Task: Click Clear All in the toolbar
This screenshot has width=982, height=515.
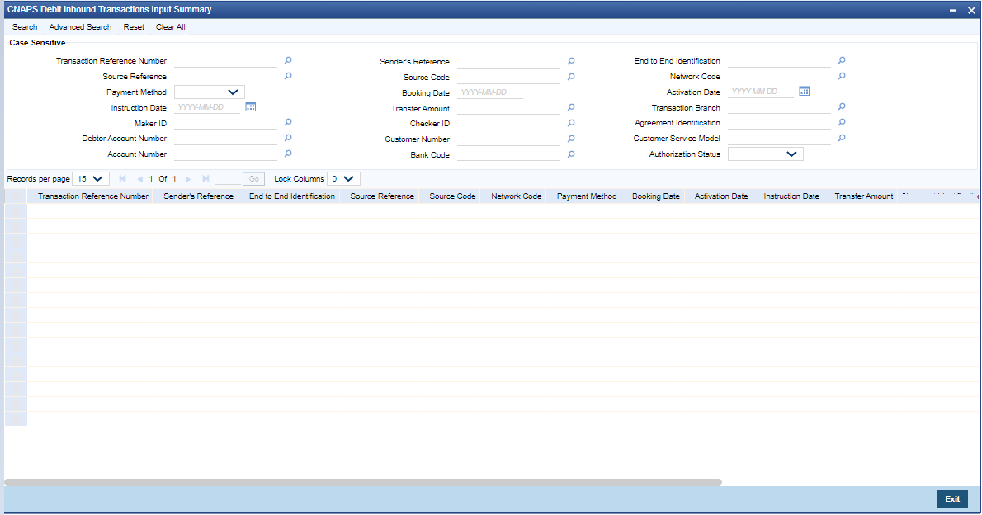Action: (x=170, y=27)
